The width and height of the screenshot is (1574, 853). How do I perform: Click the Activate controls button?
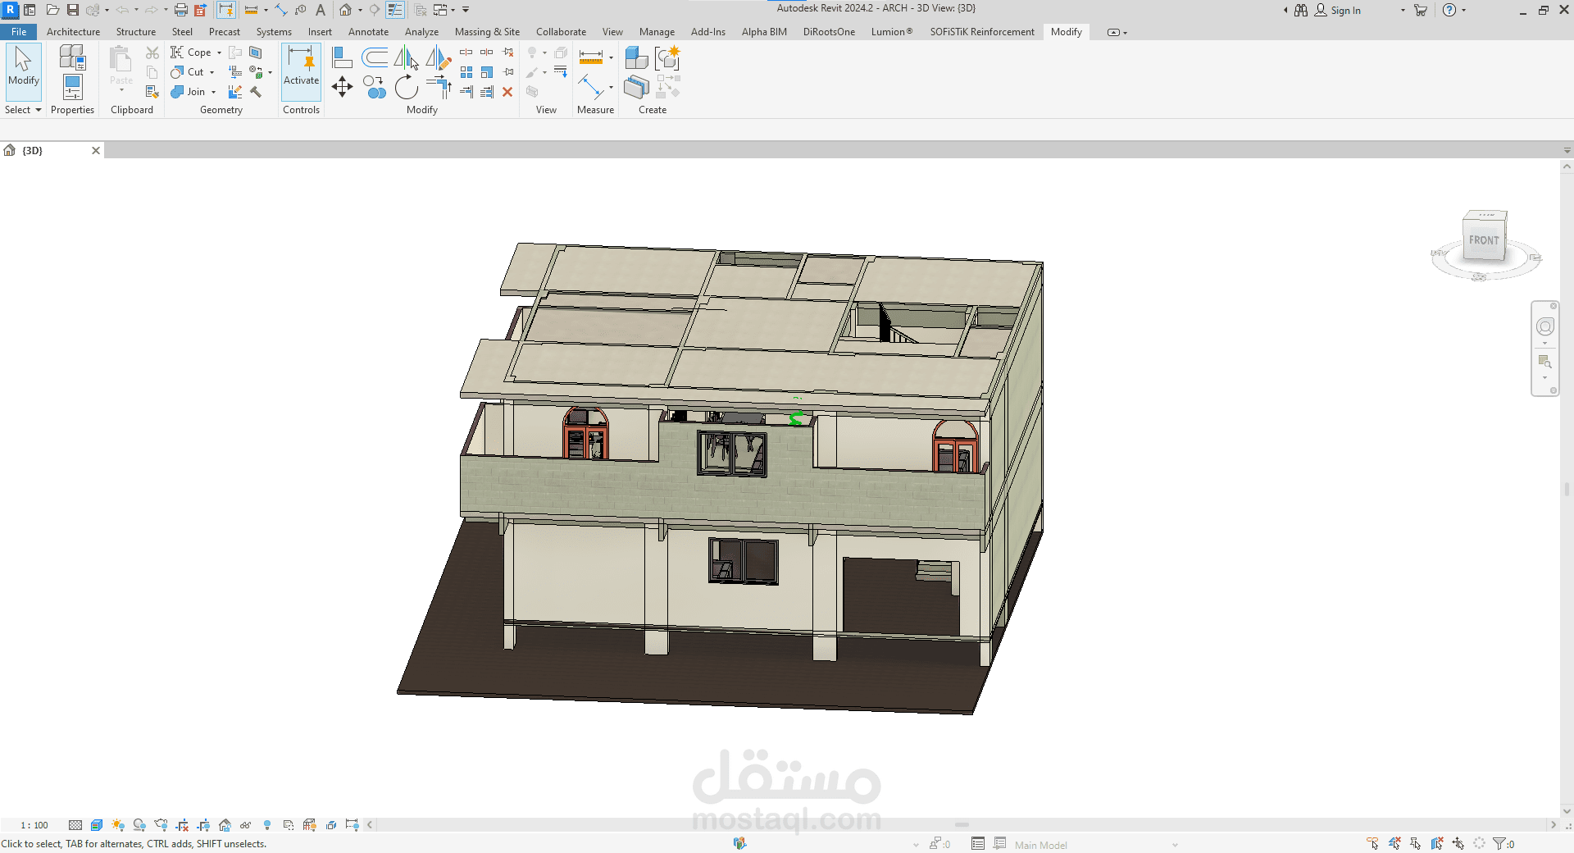coord(301,72)
